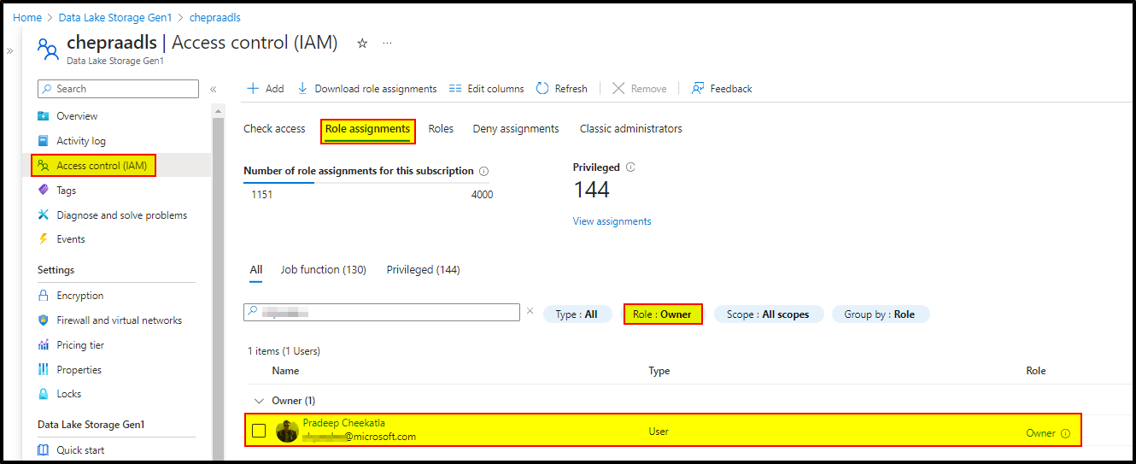
Task: Click the Add button in toolbar
Action: tap(265, 89)
